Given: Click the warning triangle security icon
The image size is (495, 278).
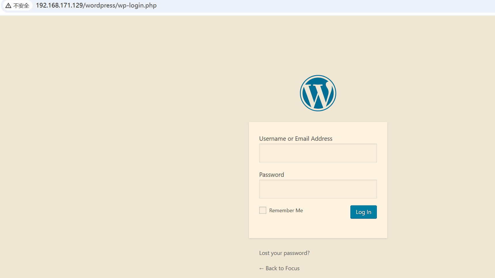Looking at the screenshot, I should (x=8, y=6).
